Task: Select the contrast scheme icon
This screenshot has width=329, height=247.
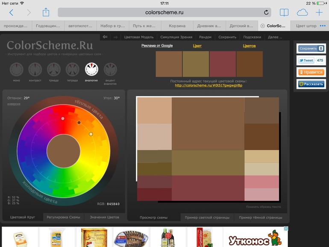Action: (x=35, y=70)
